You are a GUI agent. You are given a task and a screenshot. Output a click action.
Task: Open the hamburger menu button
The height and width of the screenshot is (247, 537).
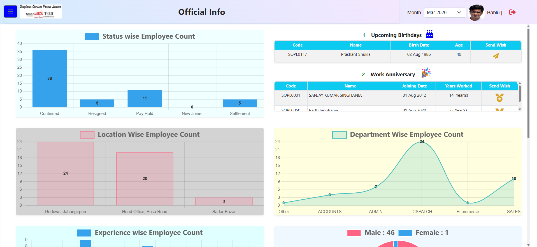click(x=10, y=11)
